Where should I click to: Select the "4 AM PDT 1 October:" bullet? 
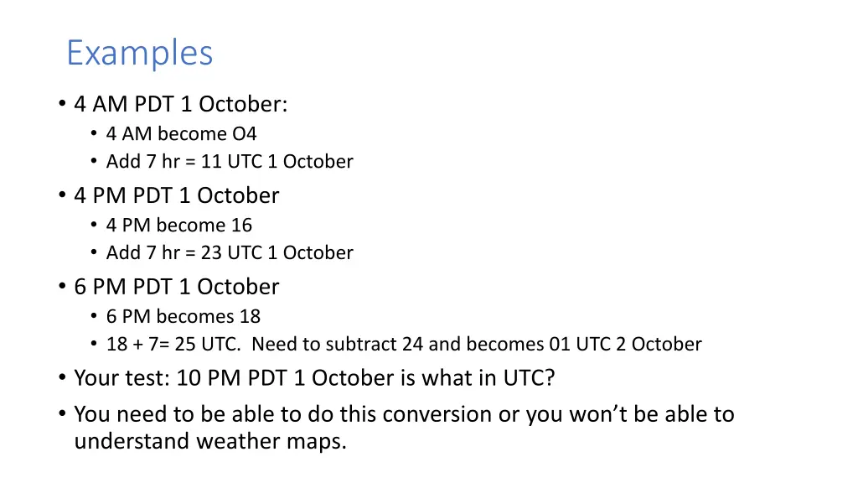181,104
